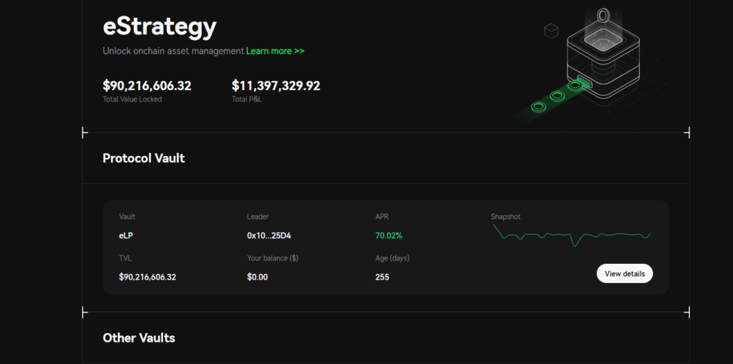Click the Snapshot column label
Screen dimensions: 733x364
pyautogui.click(x=505, y=217)
